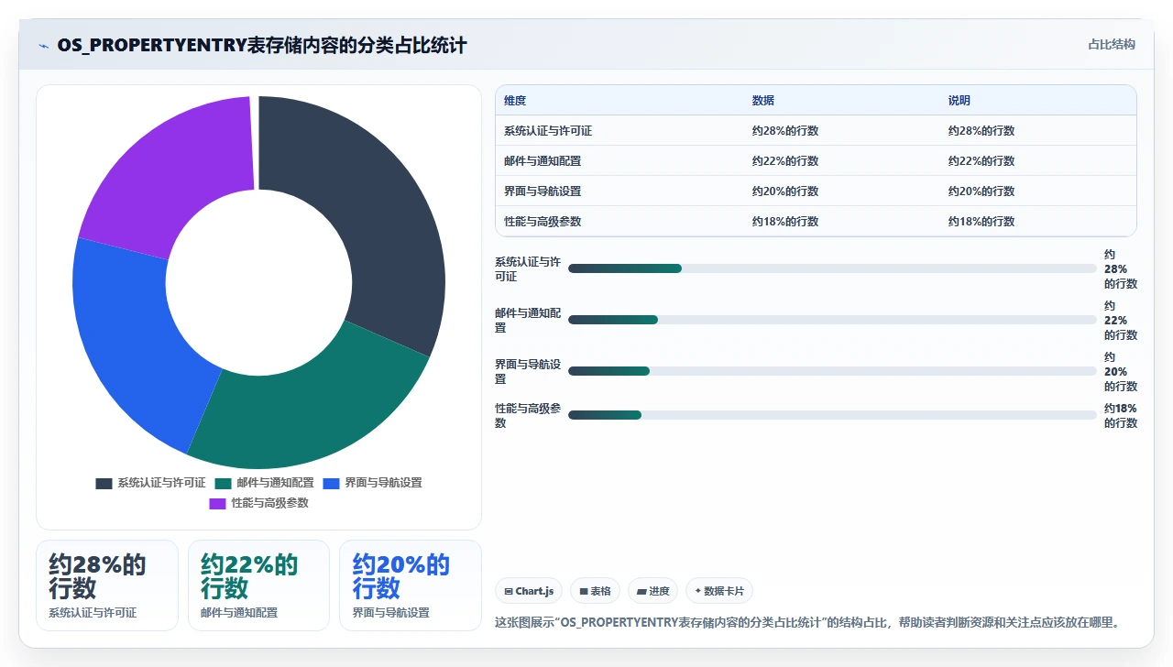Click the Chart.js tag
This screenshot has width=1173, height=667.
(530, 591)
